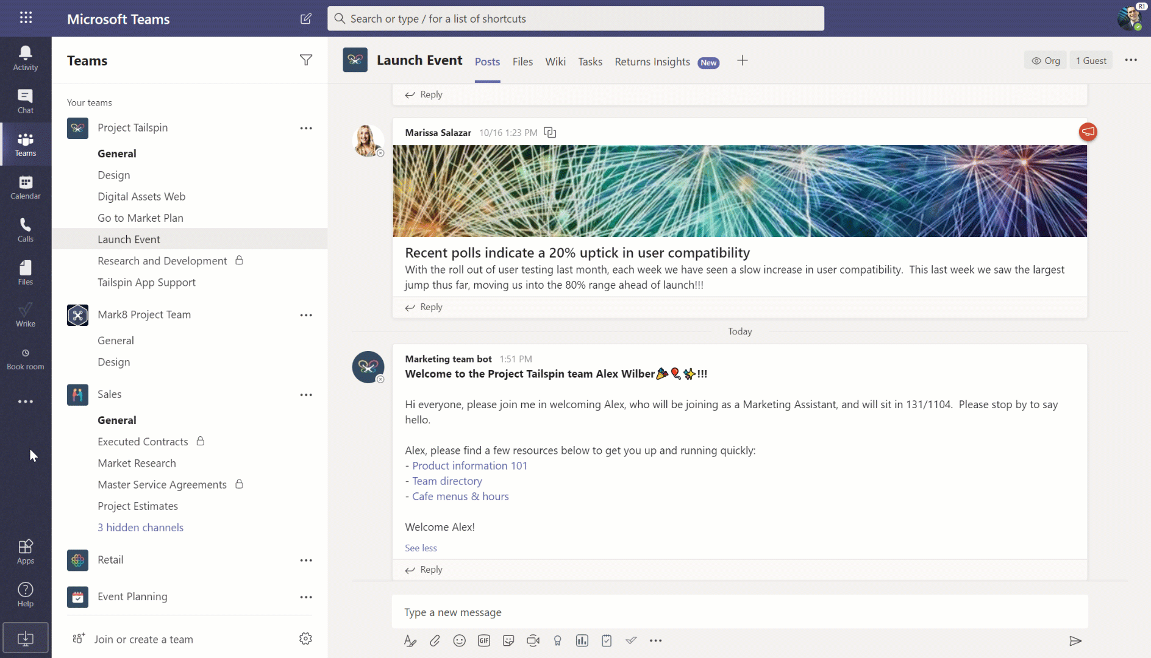Open the GIF picker
The image size is (1151, 658).
[x=483, y=640]
